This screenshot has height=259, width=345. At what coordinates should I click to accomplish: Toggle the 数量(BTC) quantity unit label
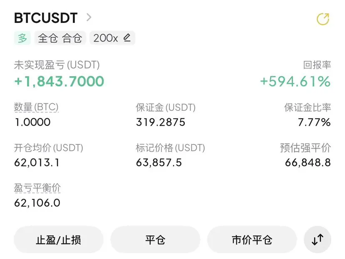click(36, 107)
